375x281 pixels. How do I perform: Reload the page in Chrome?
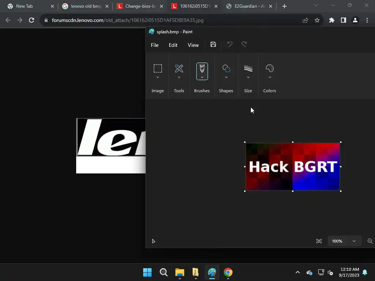pyautogui.click(x=31, y=20)
